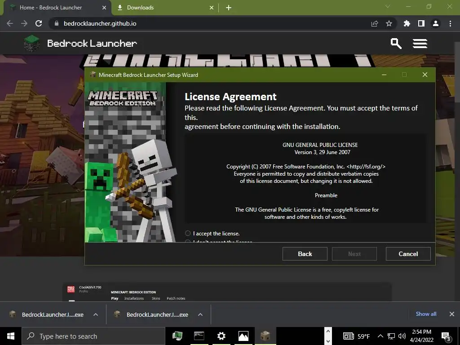Click the taskbar scroll down arrow
Image resolution: width=460 pixels, height=345 pixels.
pyautogui.click(x=328, y=341)
